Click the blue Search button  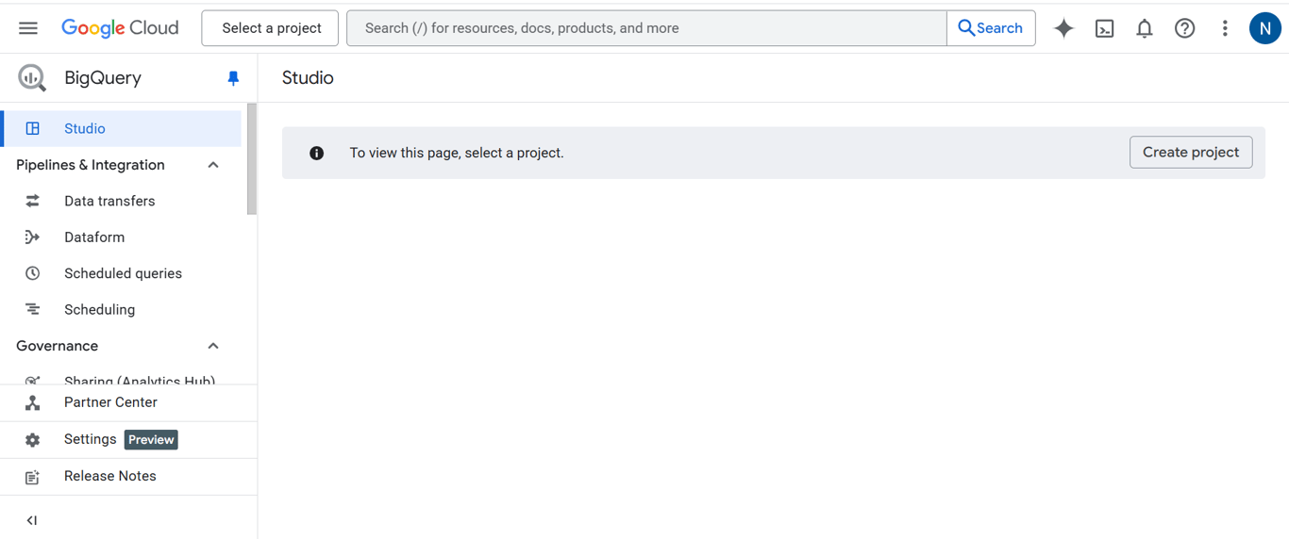pos(991,28)
